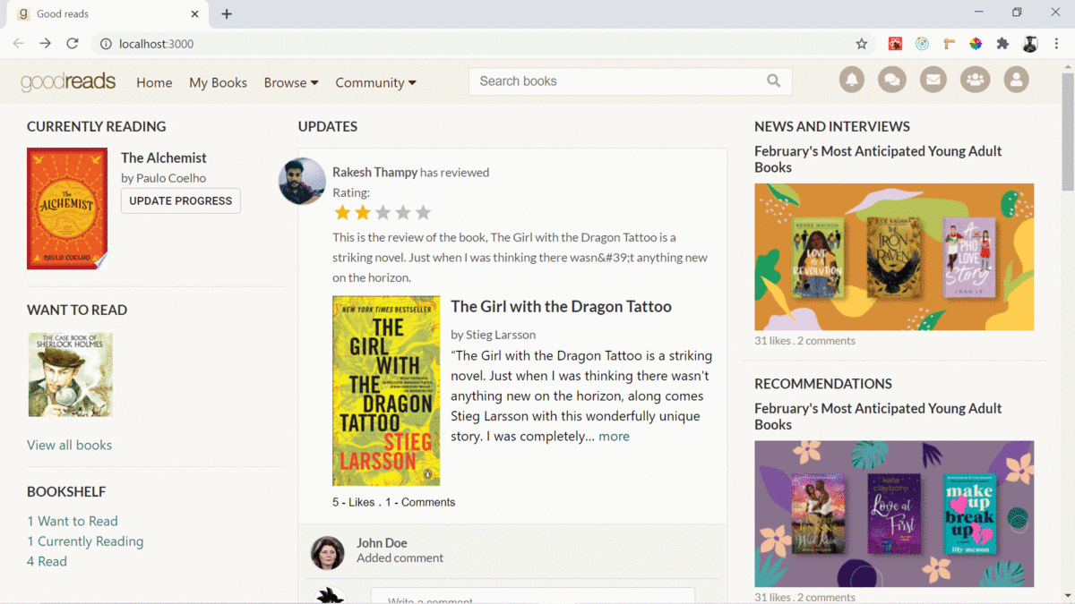This screenshot has height=604, width=1075.
Task: Expand the Community dropdown menu
Action: coord(375,82)
